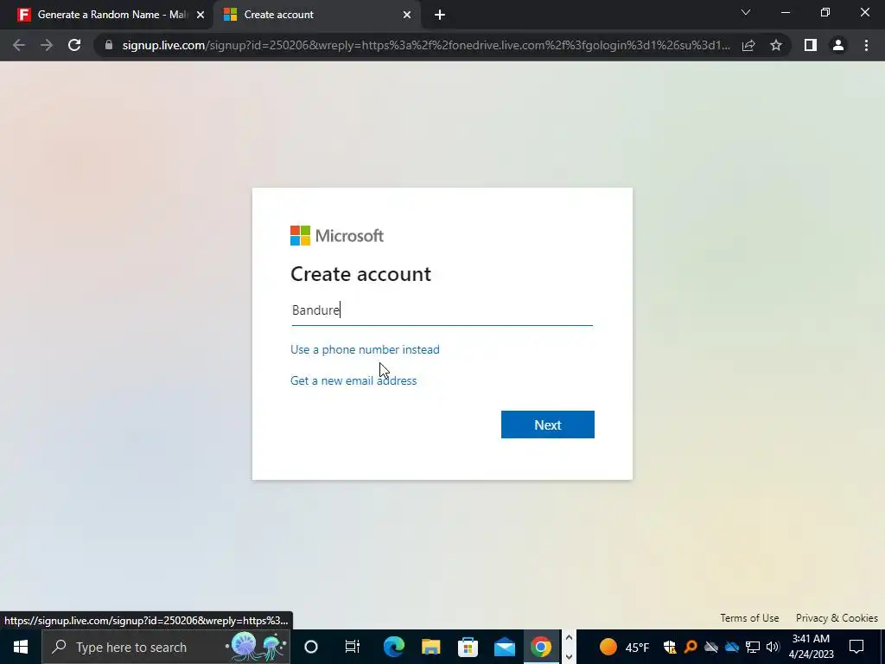Screen dimensions: 885x664
Task: Reload the current page
Action: click(x=74, y=45)
